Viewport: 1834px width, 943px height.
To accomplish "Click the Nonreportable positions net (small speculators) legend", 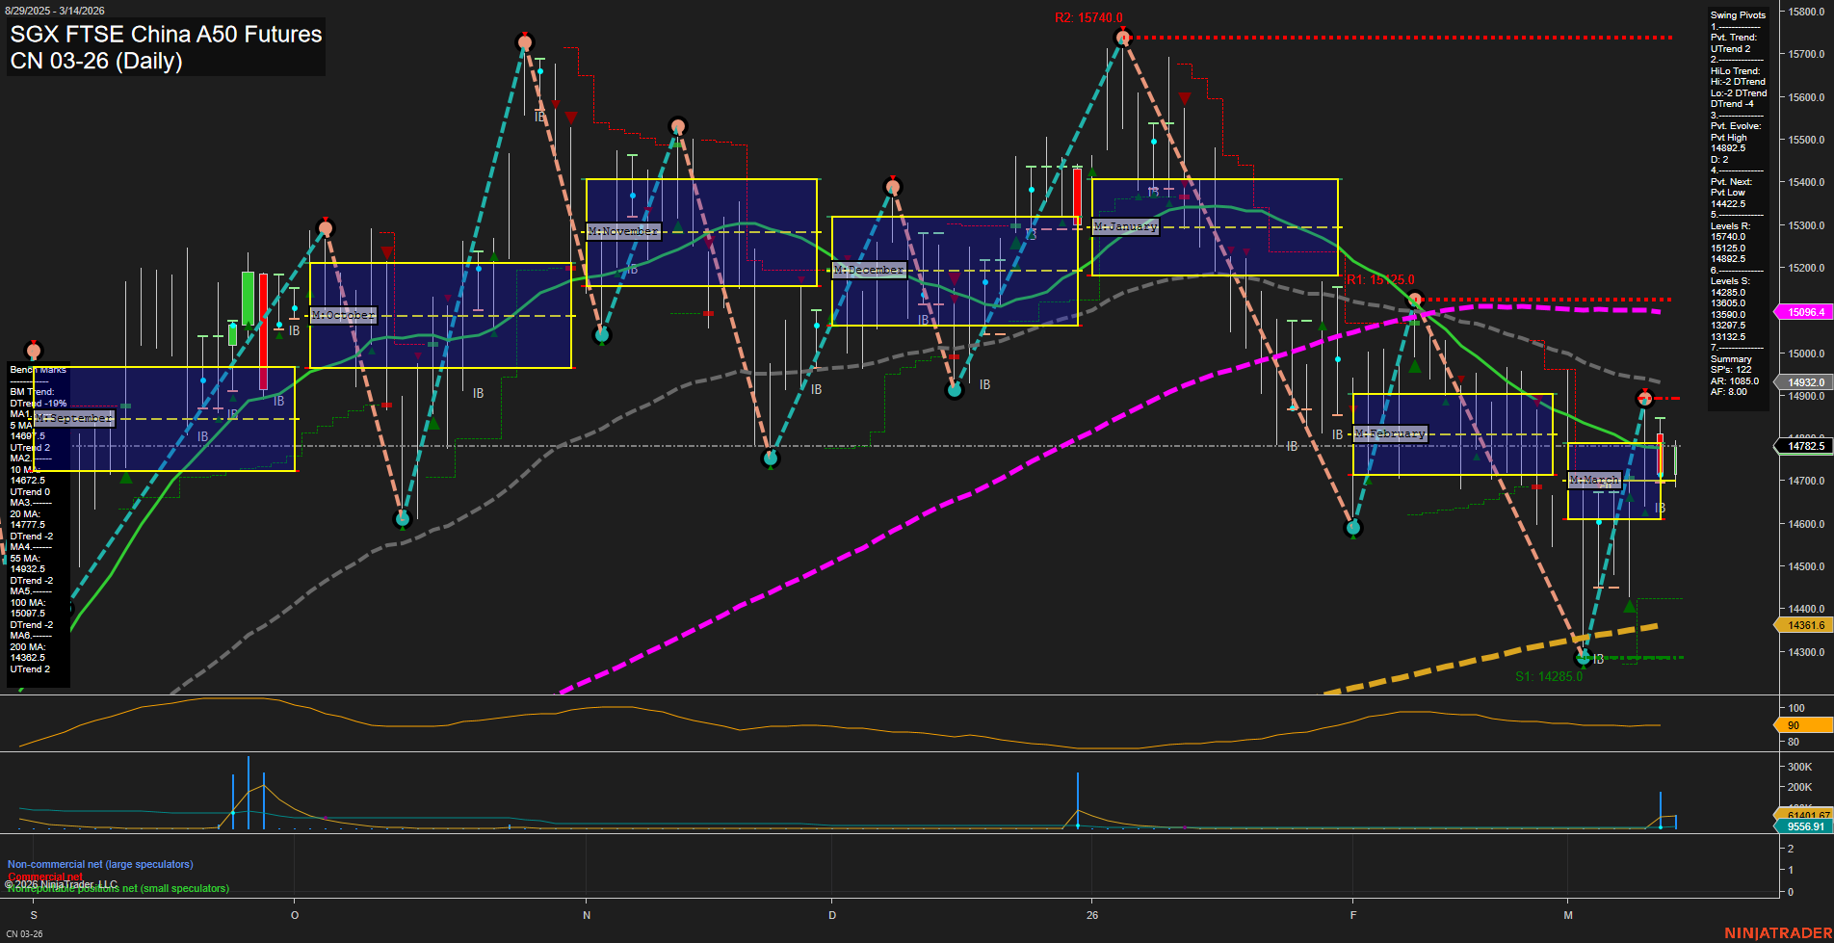I will click(x=118, y=888).
